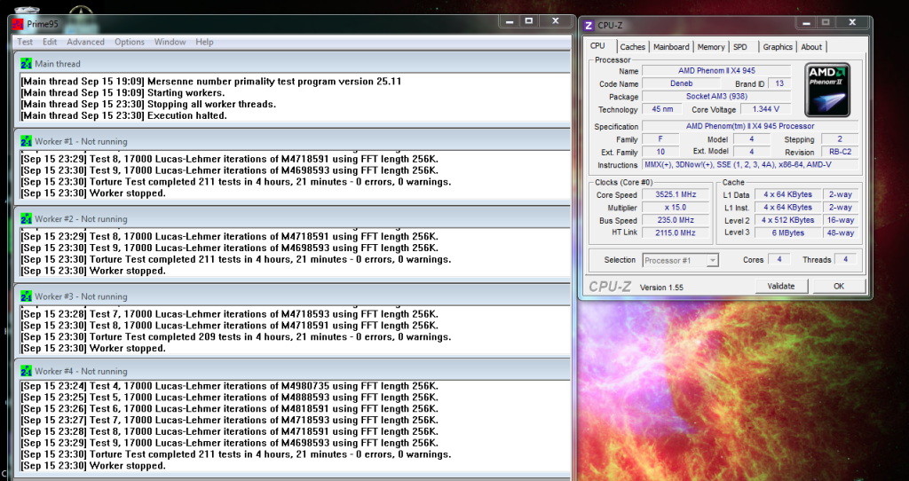Click Worker #4 line 'Test 6' M4818591
The width and height of the screenshot is (909, 481).
pyautogui.click(x=229, y=408)
